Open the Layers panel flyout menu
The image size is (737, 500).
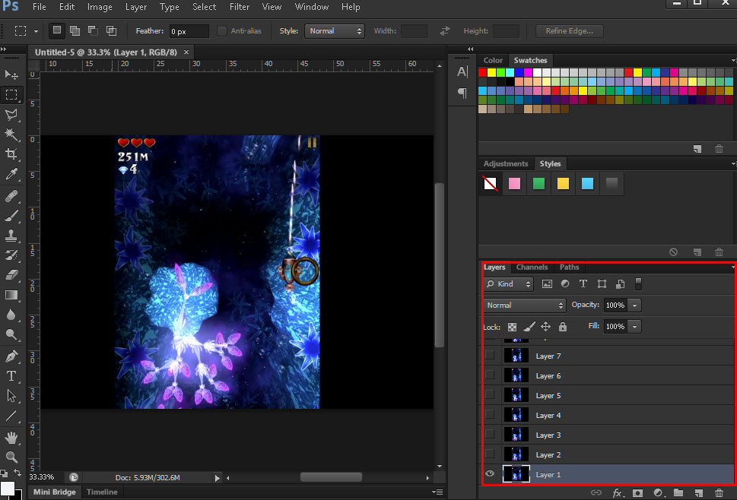(x=732, y=267)
